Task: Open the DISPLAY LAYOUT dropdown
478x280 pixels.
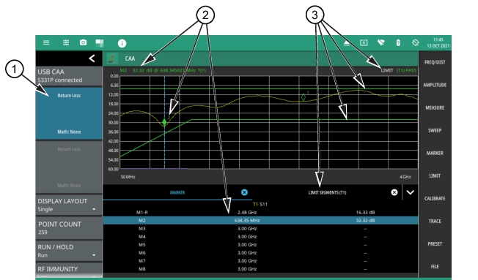Action: [x=69, y=205]
